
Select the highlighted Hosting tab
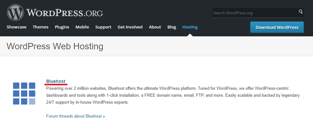point(190,27)
